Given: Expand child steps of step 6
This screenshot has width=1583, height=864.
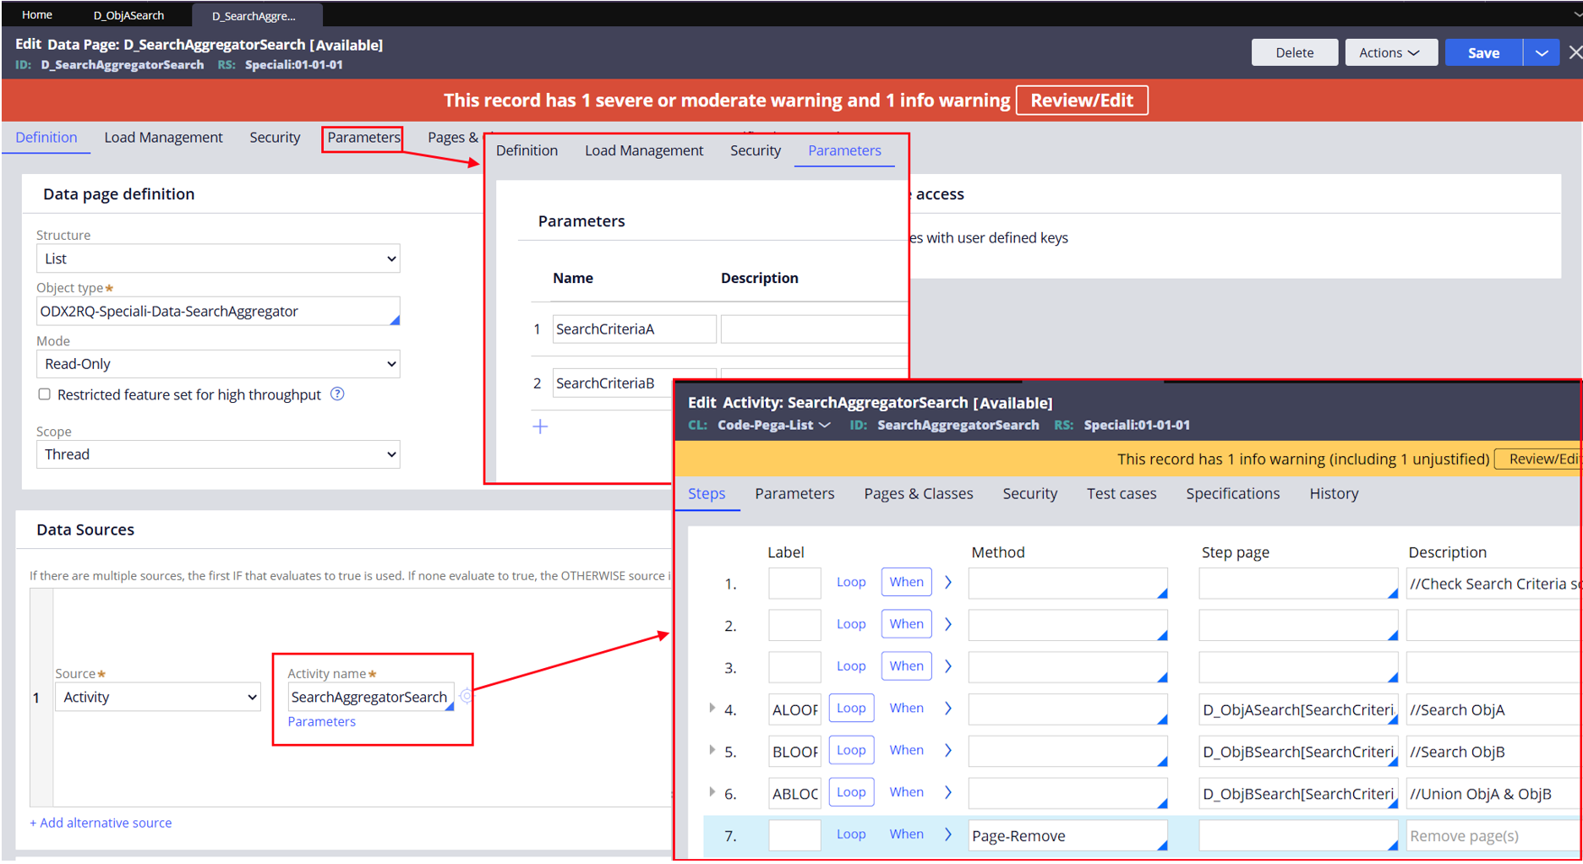Looking at the screenshot, I should pyautogui.click(x=712, y=792).
